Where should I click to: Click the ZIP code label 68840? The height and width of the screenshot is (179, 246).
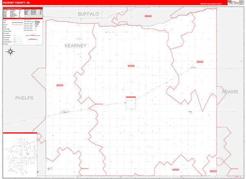click(148, 16)
